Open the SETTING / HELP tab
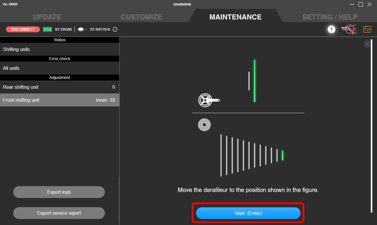 (329, 17)
